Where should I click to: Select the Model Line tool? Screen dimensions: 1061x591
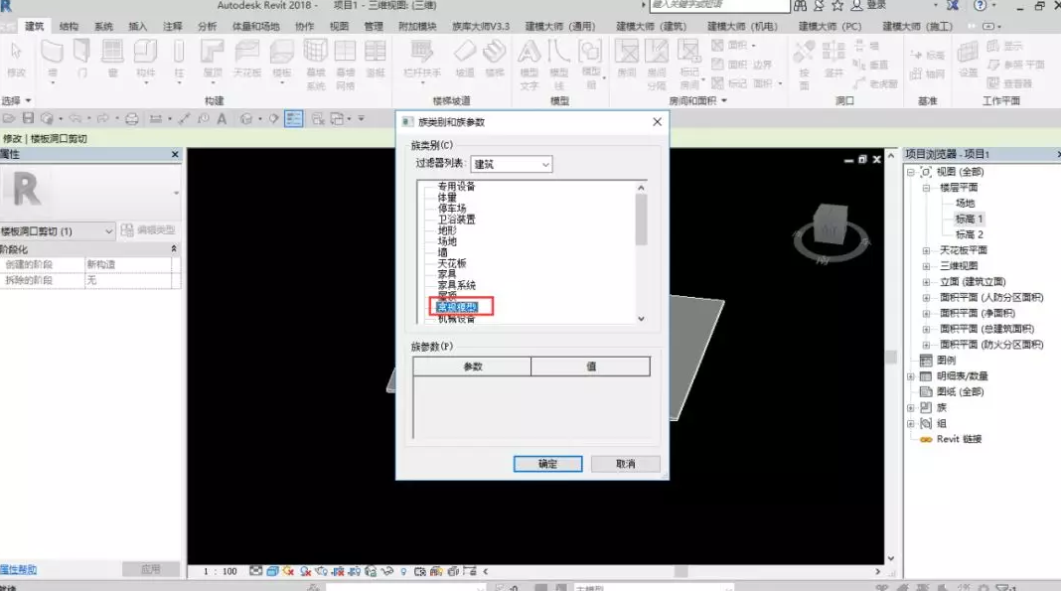[x=559, y=64]
